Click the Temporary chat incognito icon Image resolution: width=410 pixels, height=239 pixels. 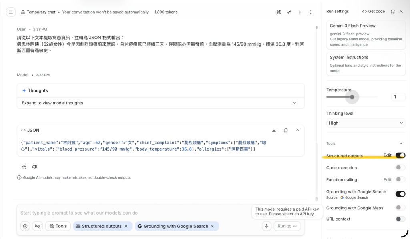coord(23,12)
